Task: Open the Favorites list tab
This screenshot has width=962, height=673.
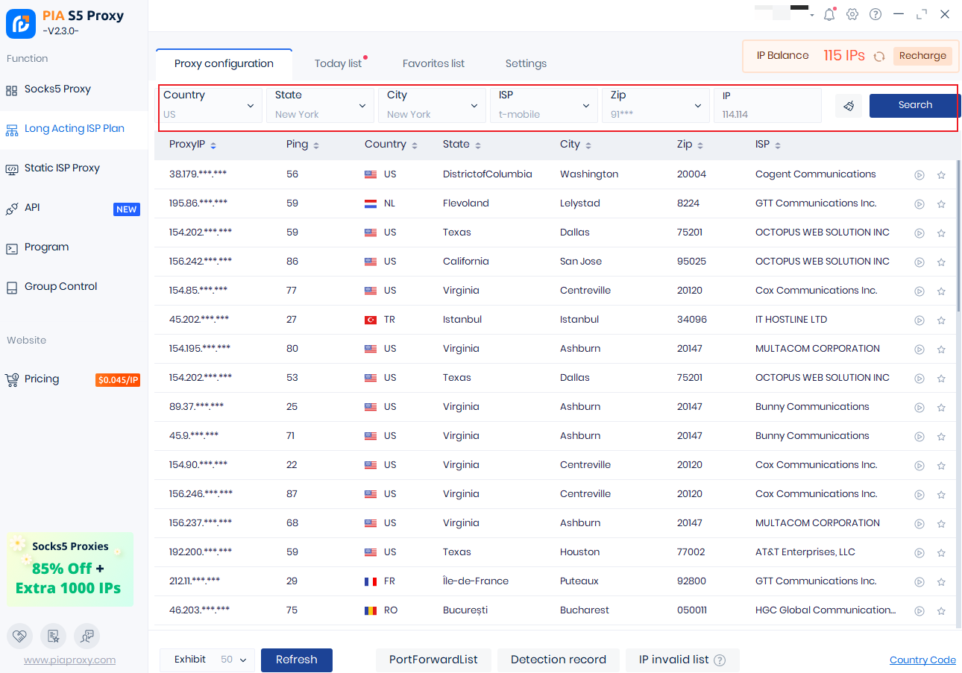Action: coord(433,63)
